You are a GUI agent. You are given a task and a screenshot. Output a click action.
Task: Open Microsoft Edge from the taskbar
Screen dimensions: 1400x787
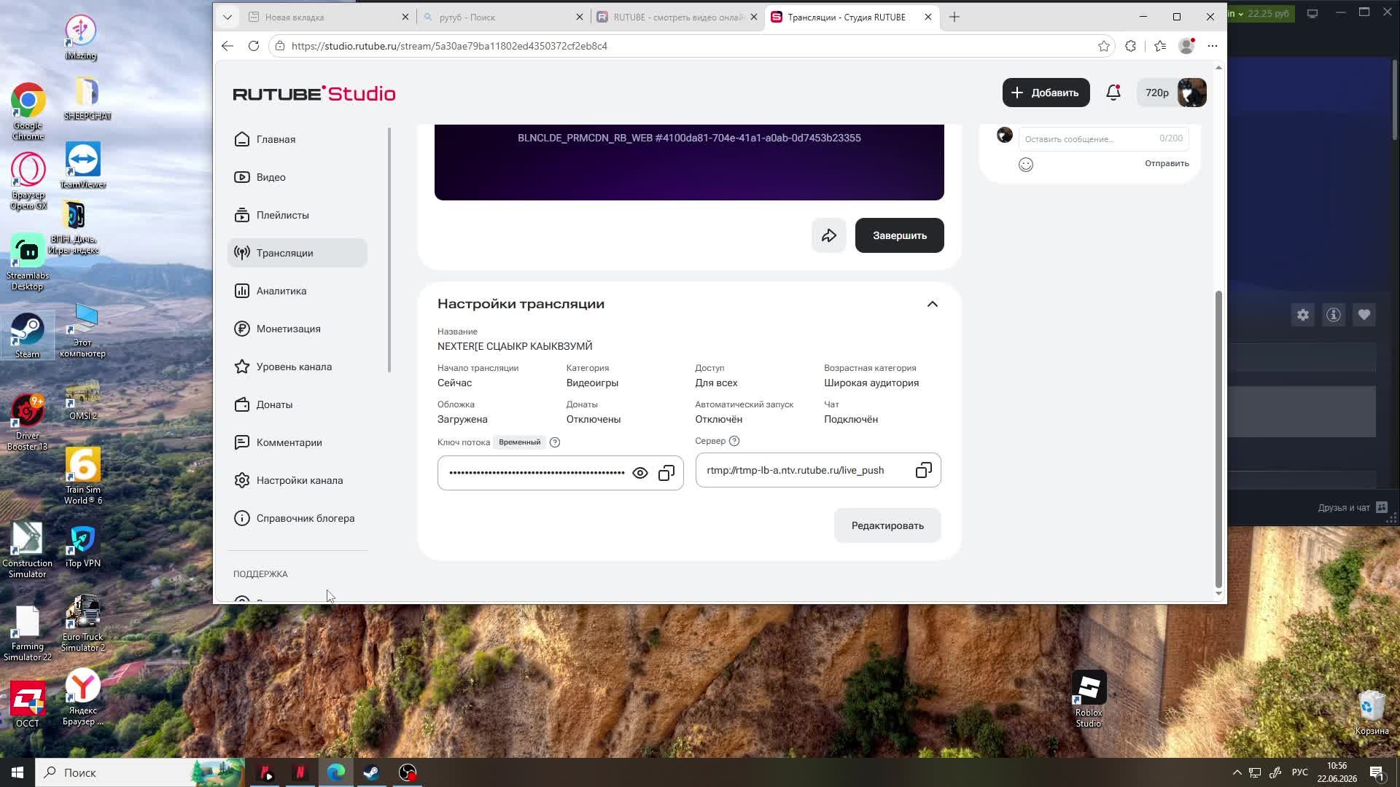click(336, 772)
